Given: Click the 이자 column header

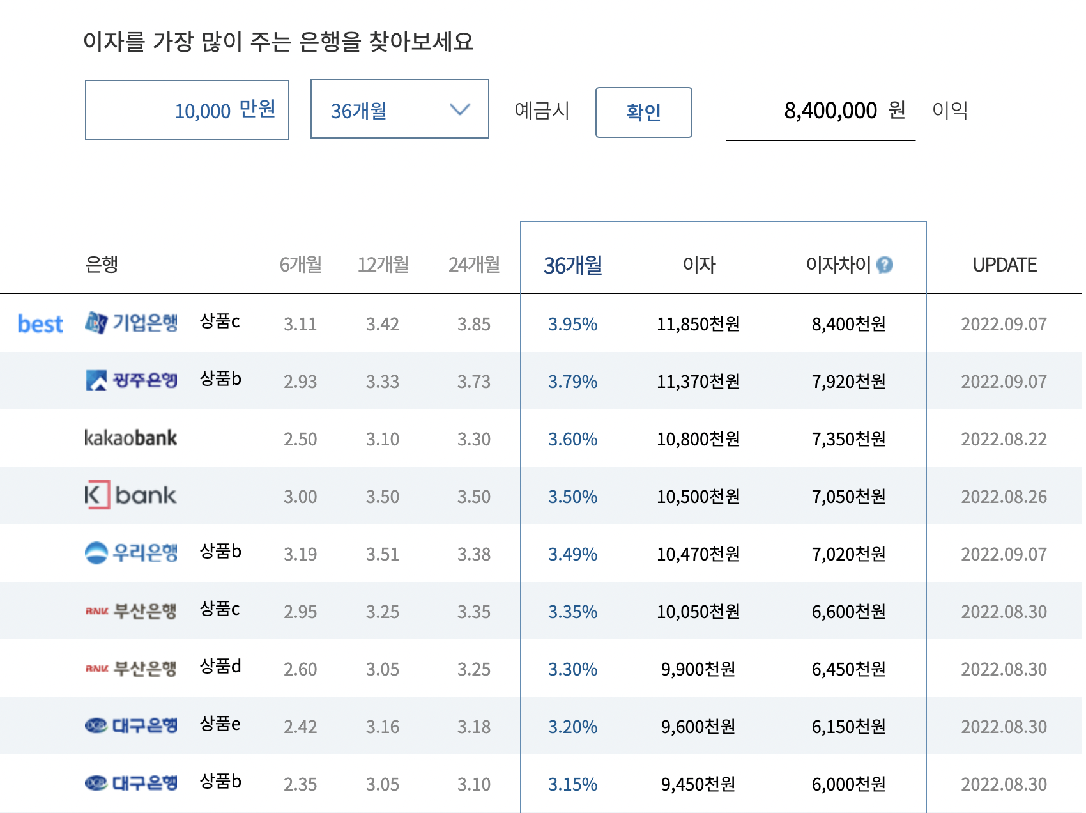Looking at the screenshot, I should pyautogui.click(x=699, y=265).
